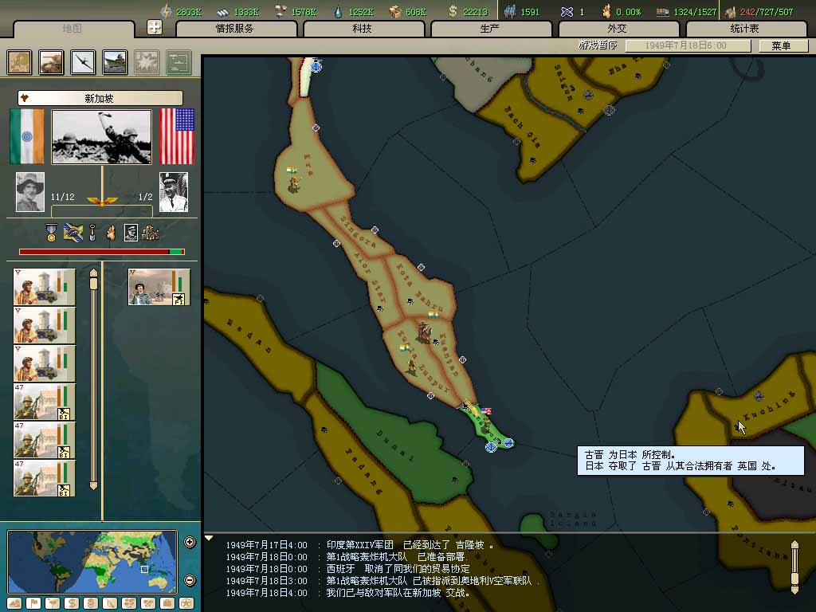This screenshot has height=612, width=816.
Task: Open the 菜单 menu button
Action: [x=783, y=45]
